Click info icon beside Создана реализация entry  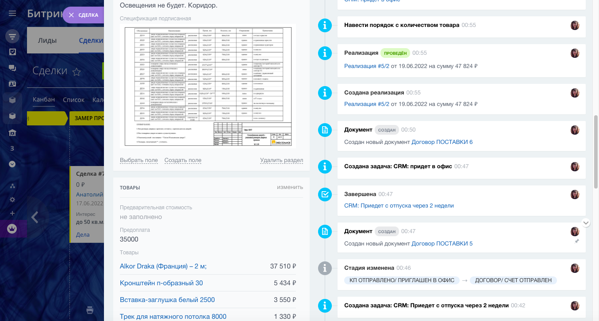[325, 93]
